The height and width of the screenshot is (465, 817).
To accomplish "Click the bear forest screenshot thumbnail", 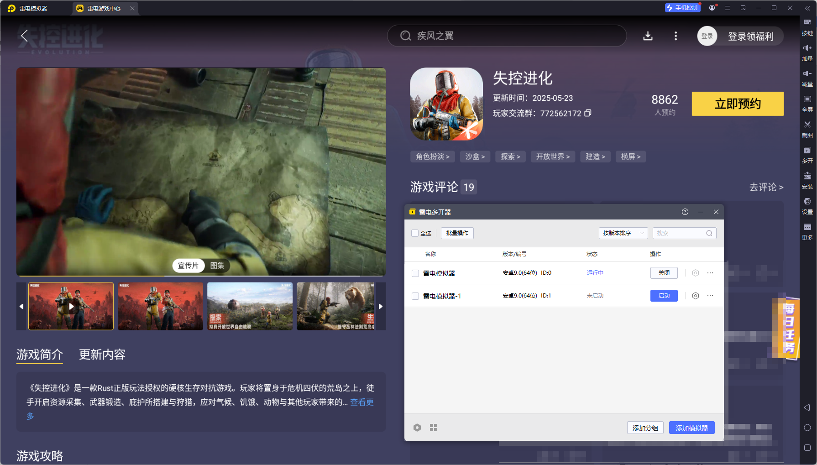I will [x=335, y=306].
